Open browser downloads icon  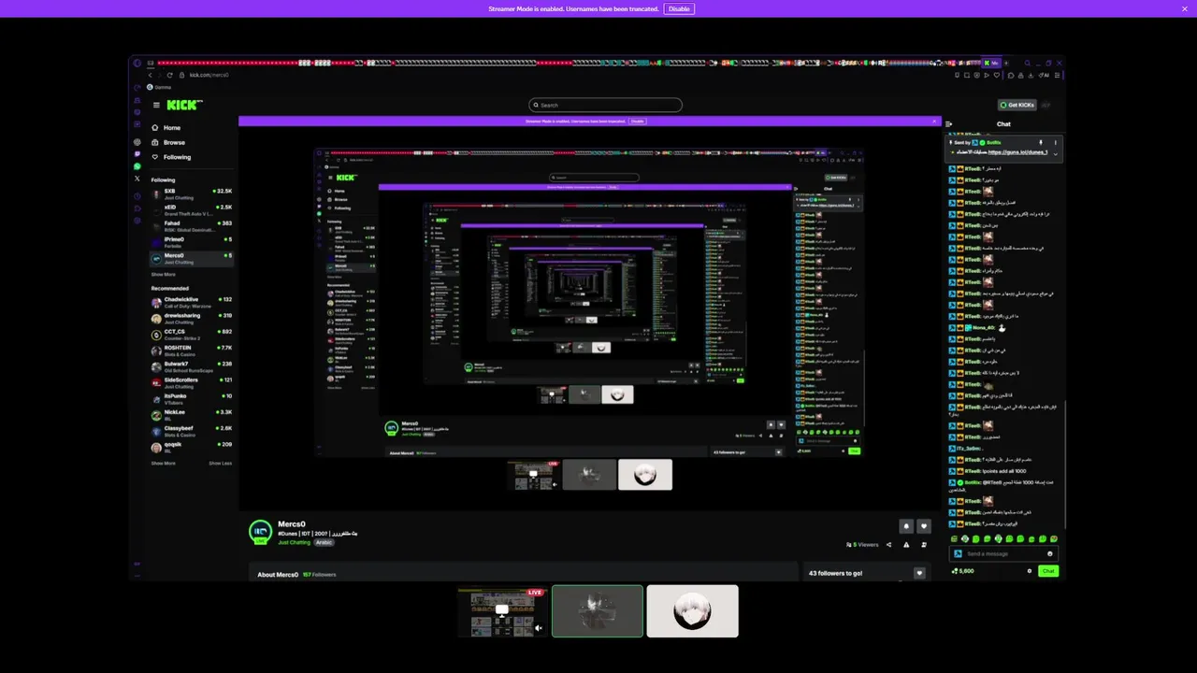tap(1031, 75)
